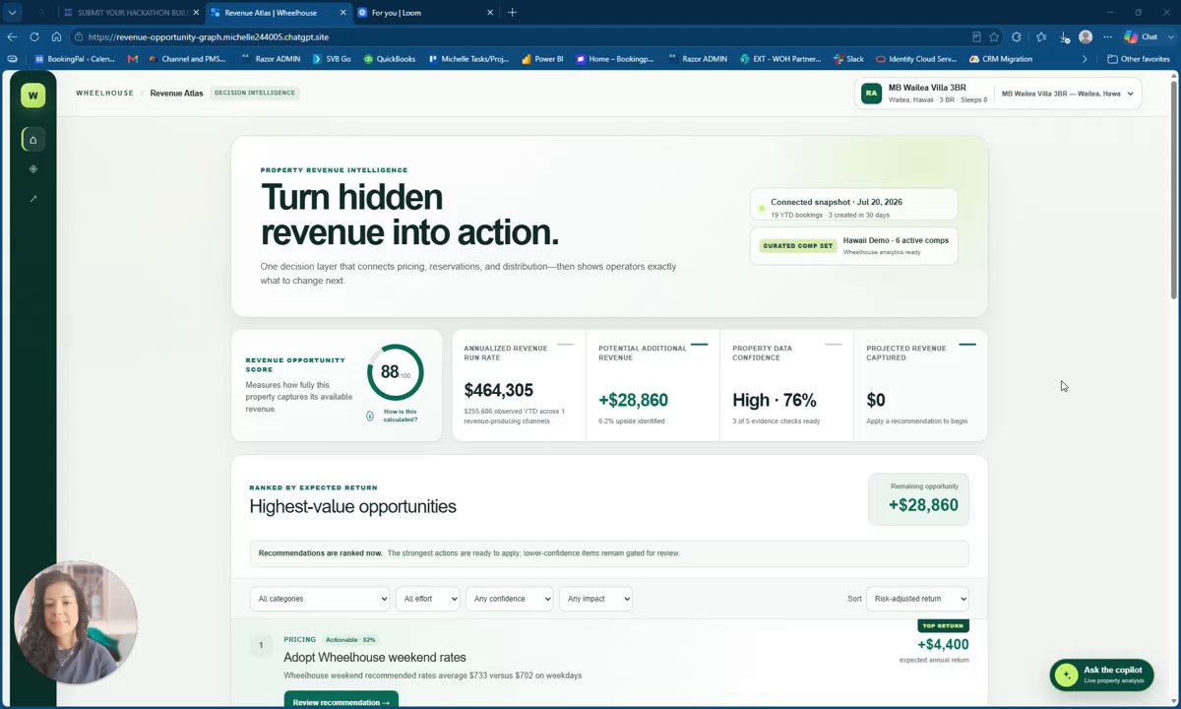Open CRM Migration bookmark
Screen dimensions: 1181x709
click(x=1000, y=59)
